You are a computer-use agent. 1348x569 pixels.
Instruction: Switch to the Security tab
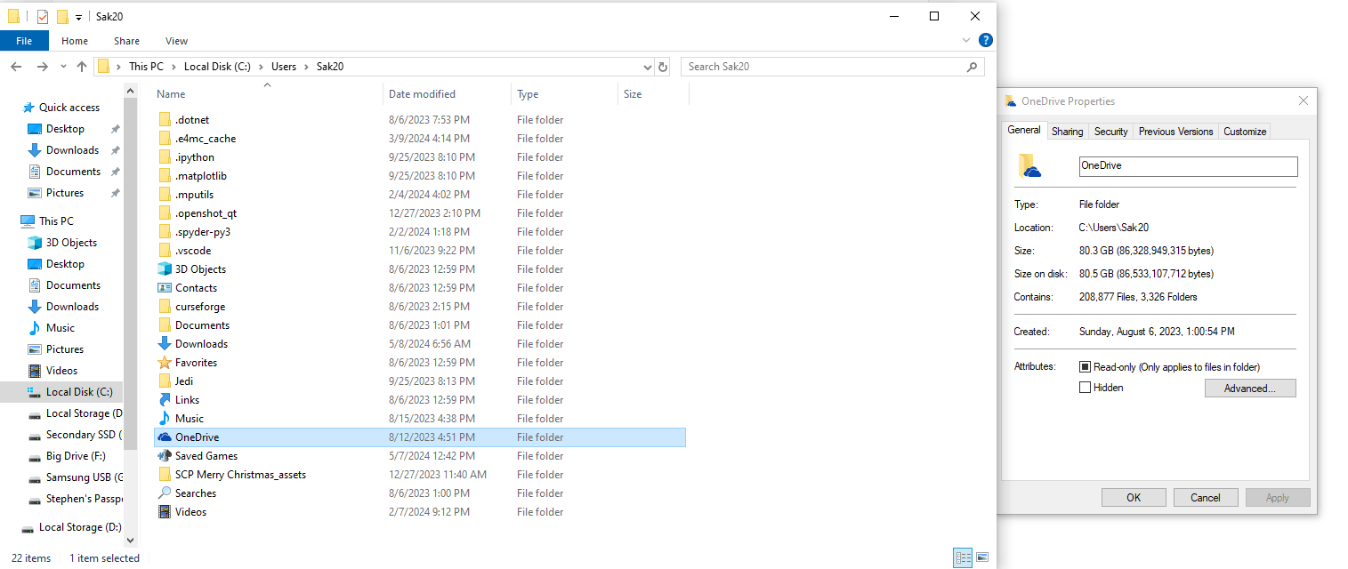pyautogui.click(x=1110, y=131)
